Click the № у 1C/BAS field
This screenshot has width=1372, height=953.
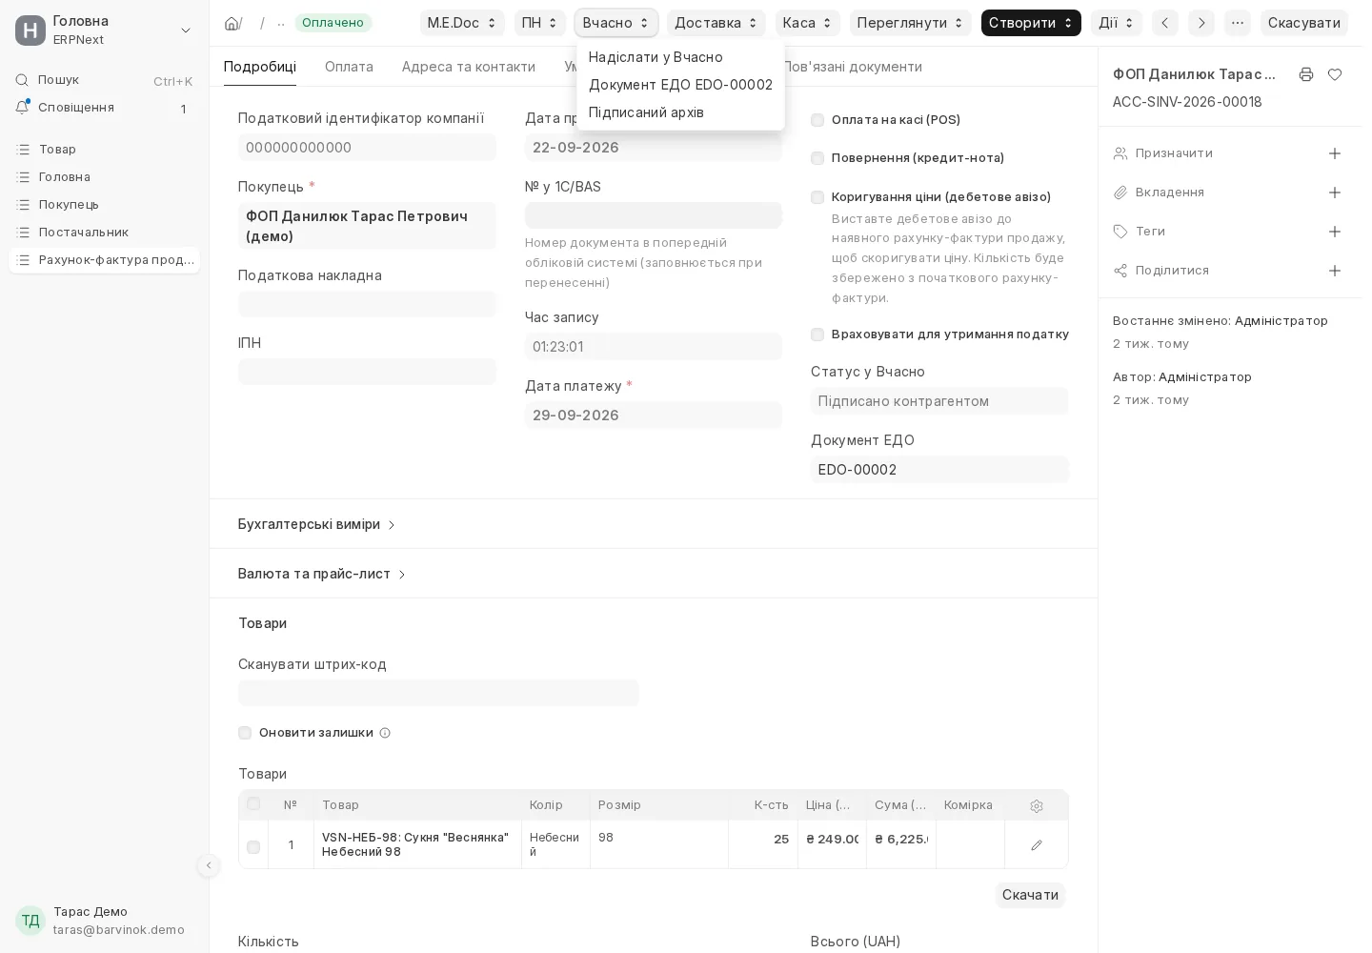pyautogui.click(x=654, y=215)
